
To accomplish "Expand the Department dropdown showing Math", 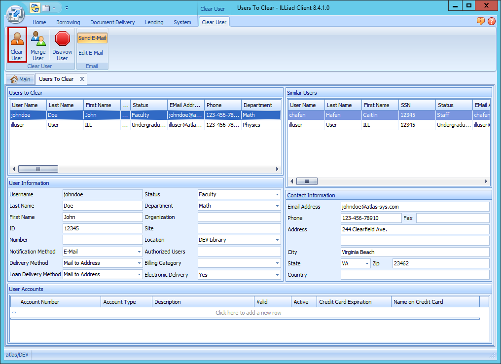I will (277, 206).
